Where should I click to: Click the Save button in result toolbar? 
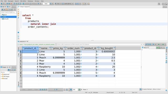tap(24, 90)
